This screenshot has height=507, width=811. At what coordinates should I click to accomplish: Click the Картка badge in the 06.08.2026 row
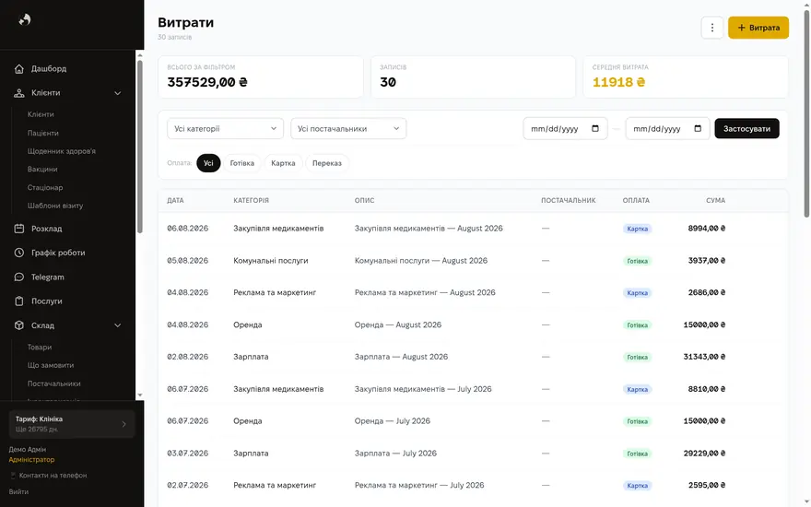637,229
